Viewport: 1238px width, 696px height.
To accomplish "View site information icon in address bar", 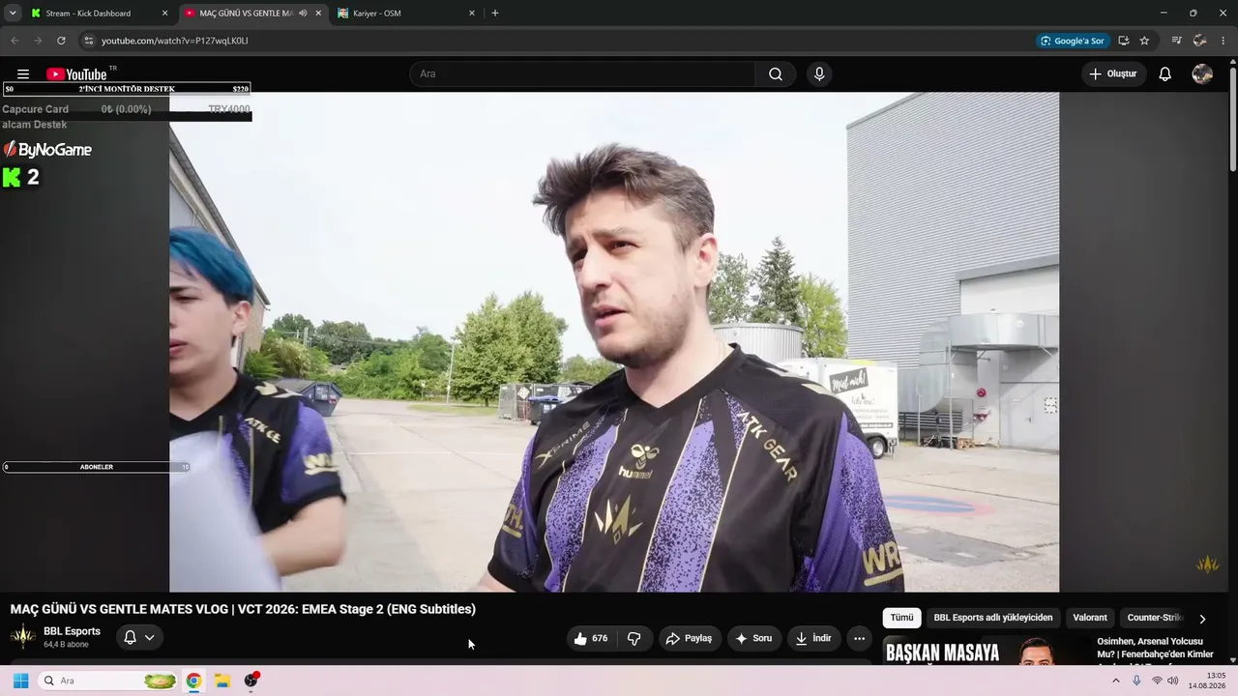I will tap(88, 41).
